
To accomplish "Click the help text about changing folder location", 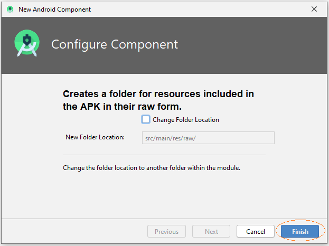I will [x=152, y=168].
